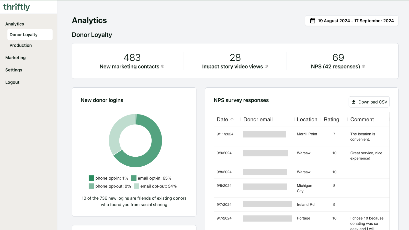This screenshot has width=409, height=230.
Task: Open the calendar icon in date range
Action: [x=313, y=21]
